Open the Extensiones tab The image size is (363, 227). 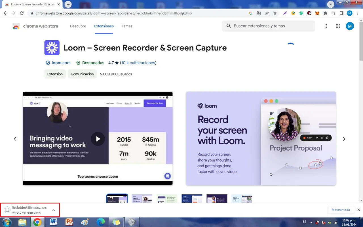(x=104, y=26)
